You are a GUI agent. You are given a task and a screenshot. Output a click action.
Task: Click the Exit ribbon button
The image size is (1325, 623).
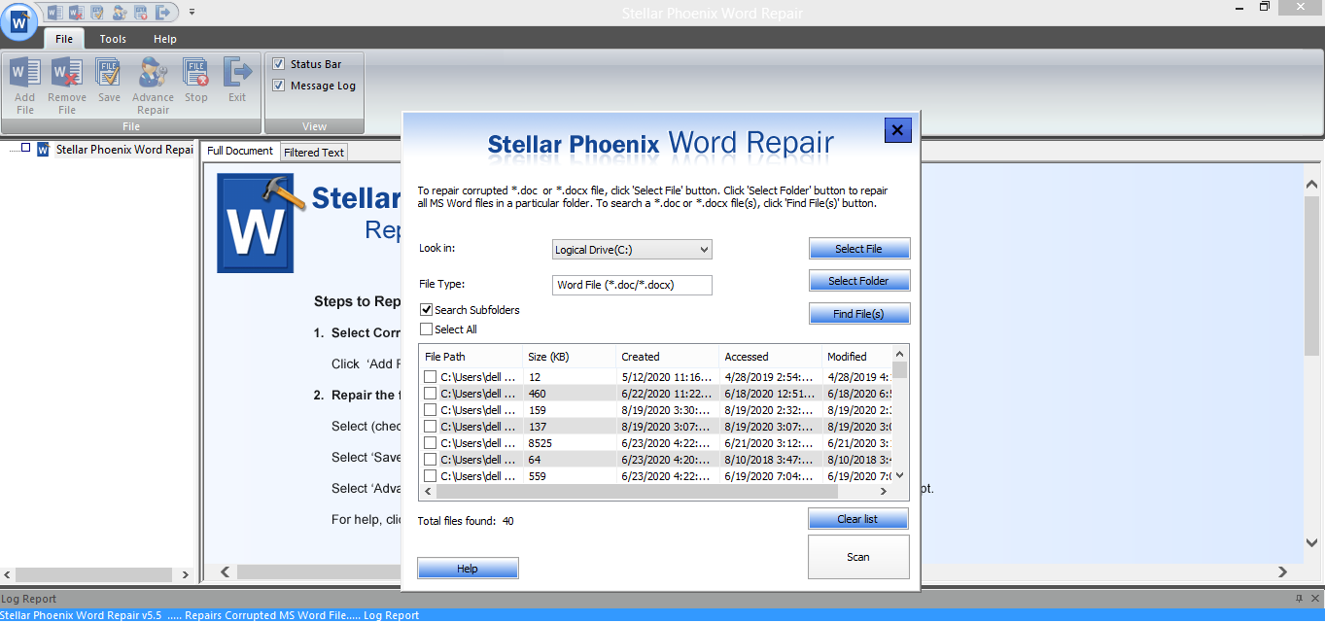point(237,80)
